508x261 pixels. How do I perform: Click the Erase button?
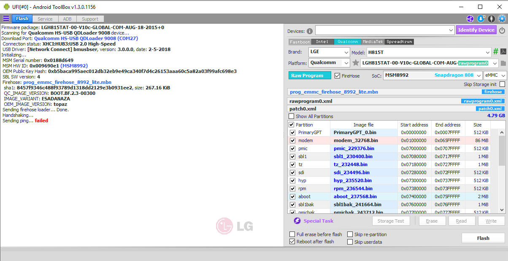(x=432, y=221)
